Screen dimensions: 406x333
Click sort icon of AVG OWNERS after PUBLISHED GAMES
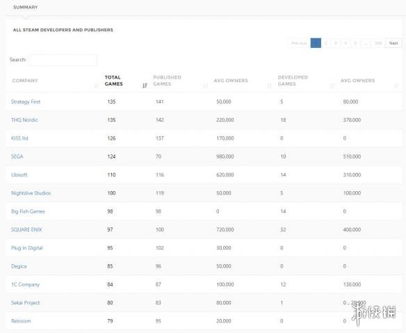(269, 86)
